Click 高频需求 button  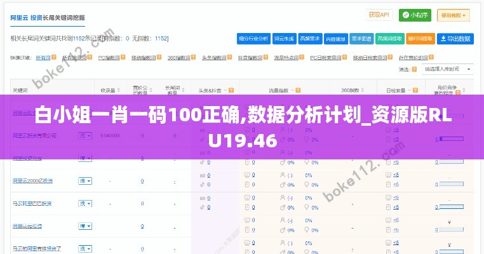[x=310, y=39]
